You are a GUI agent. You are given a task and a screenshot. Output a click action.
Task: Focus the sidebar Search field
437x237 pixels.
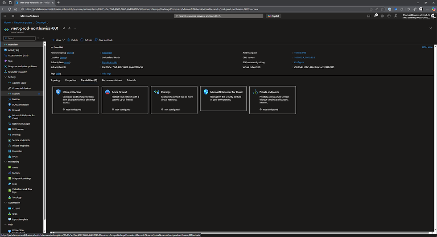[x=19, y=38]
